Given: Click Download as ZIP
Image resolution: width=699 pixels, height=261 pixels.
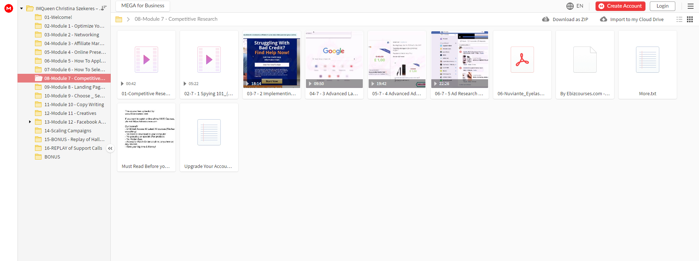Looking at the screenshot, I should 565,19.
